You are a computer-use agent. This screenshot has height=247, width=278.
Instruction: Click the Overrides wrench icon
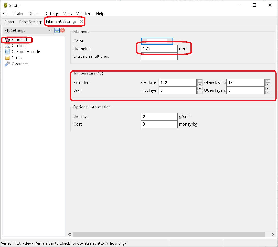coord(7,64)
